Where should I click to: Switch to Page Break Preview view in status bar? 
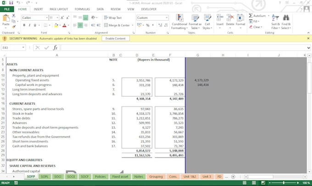point(263,183)
